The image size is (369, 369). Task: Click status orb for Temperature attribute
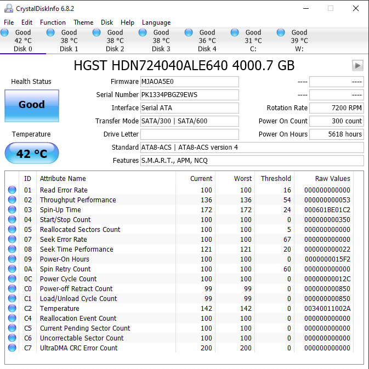click(x=12, y=308)
